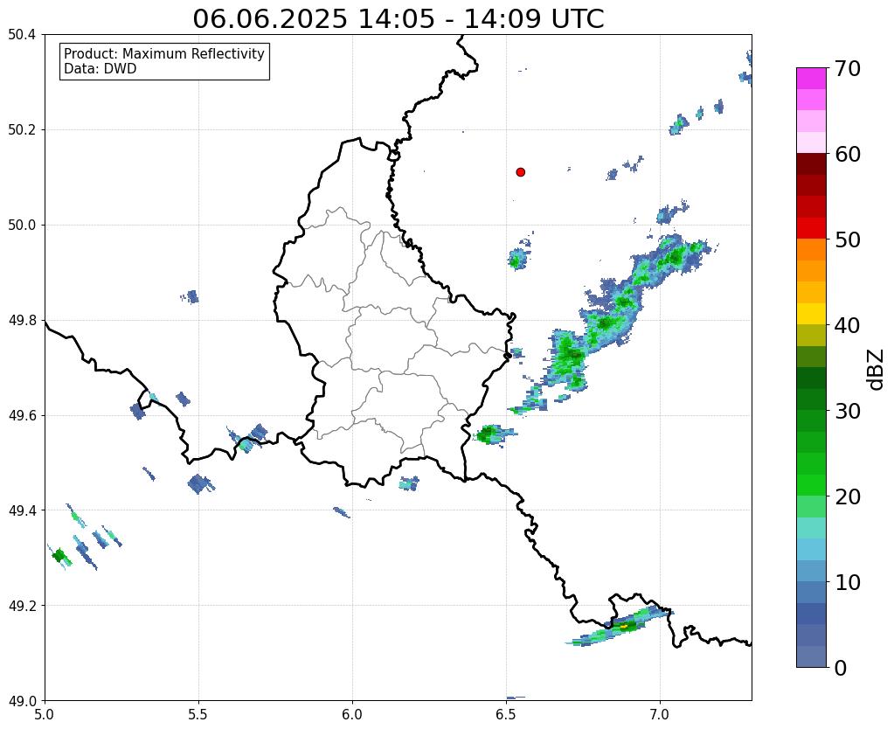Viewport: 894px width, 729px height.
Task: Click the longitude label "7.0"
Action: pos(661,714)
